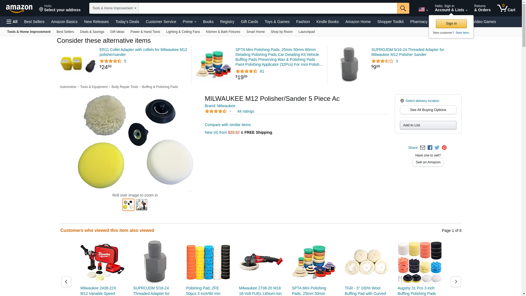The height and width of the screenshot is (296, 526).
Task: Open See All Buying Options
Action: [428, 110]
